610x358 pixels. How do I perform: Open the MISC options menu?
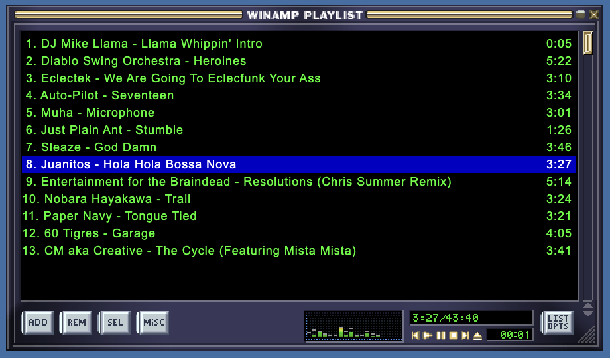[x=153, y=322]
